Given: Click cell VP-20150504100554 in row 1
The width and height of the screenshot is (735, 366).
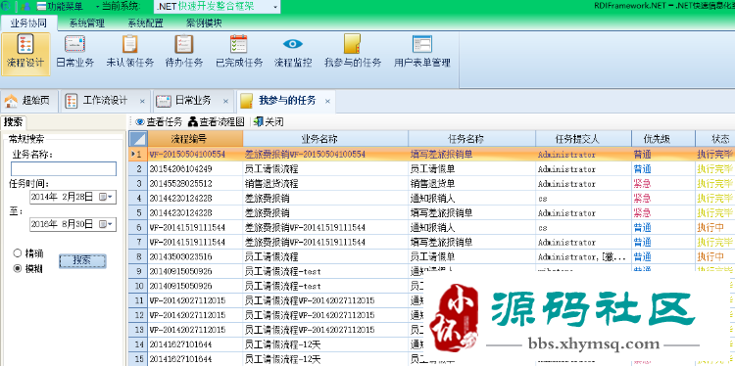Looking at the screenshot, I should (x=195, y=155).
